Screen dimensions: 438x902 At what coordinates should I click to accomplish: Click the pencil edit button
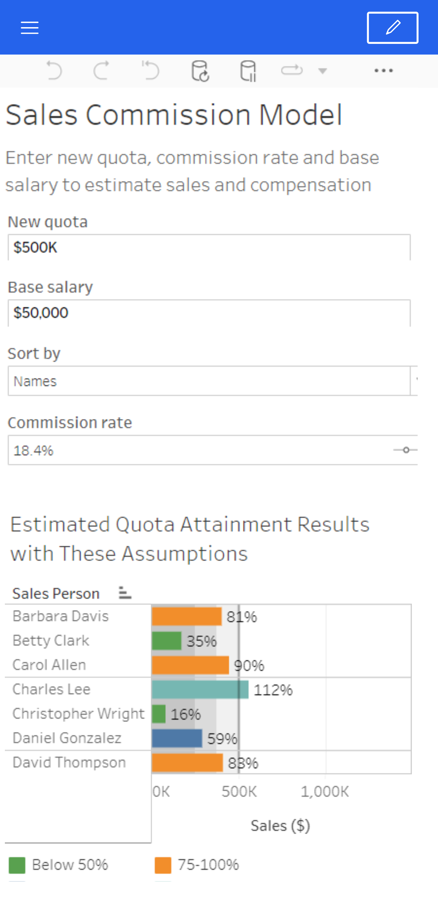(392, 28)
